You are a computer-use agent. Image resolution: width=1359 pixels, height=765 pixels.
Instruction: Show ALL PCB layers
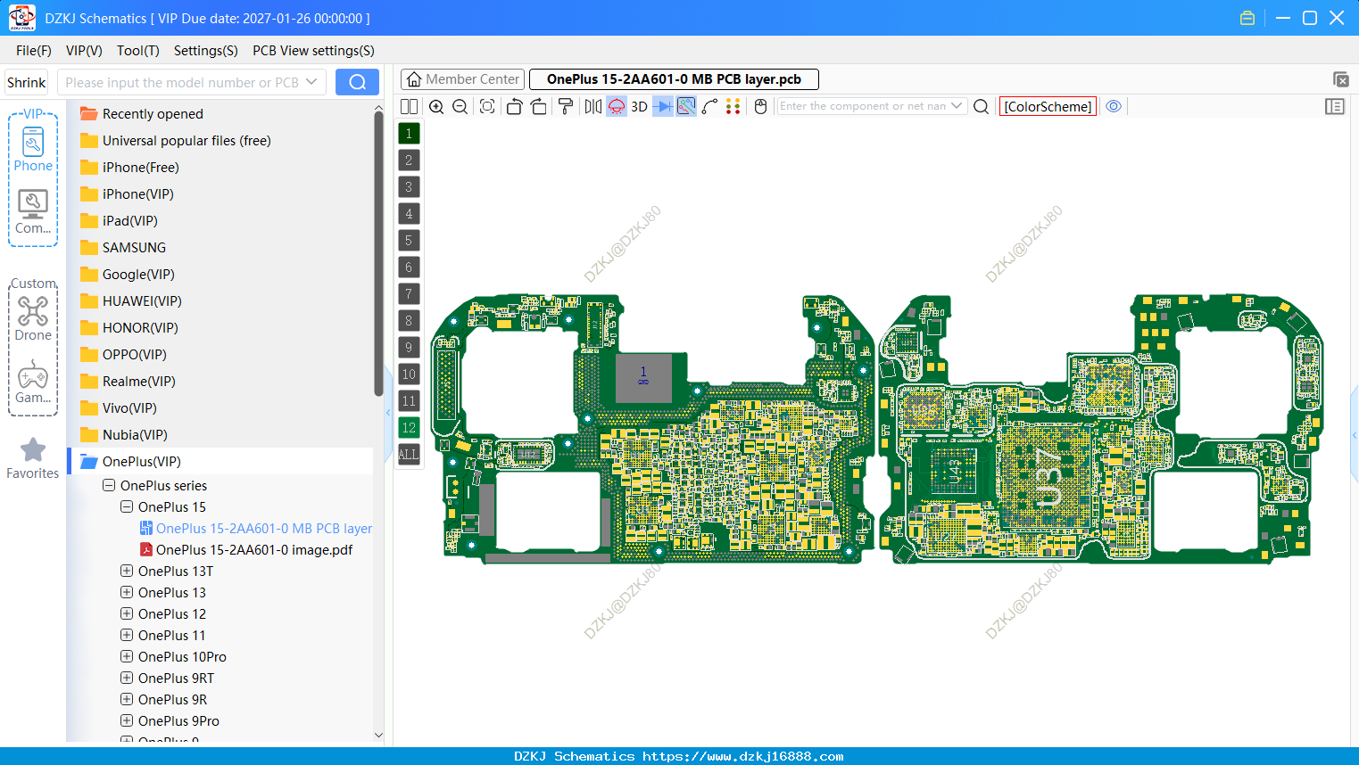tap(409, 455)
